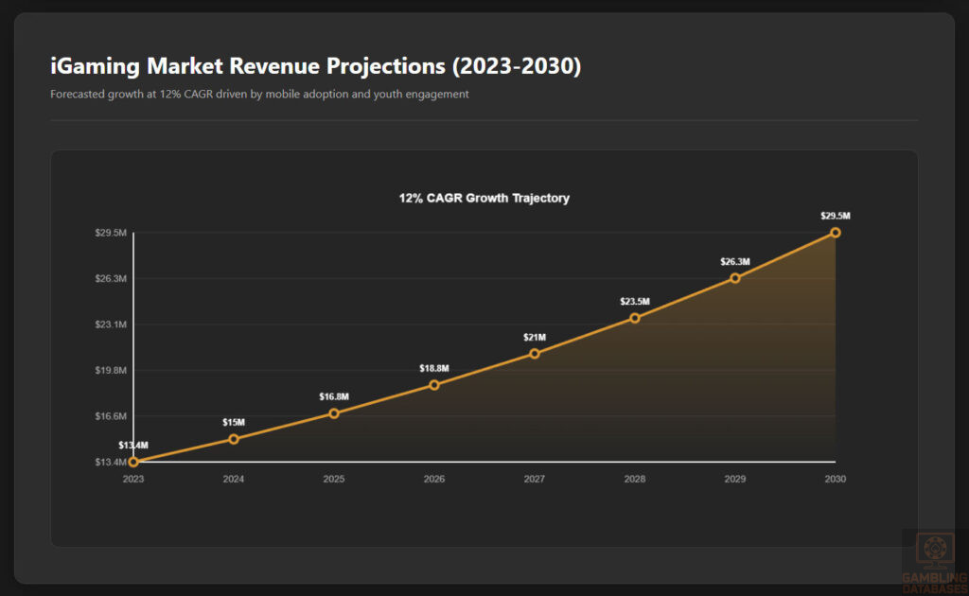Select the 2027 data point marker
The height and width of the screenshot is (596, 969).
tap(535, 354)
